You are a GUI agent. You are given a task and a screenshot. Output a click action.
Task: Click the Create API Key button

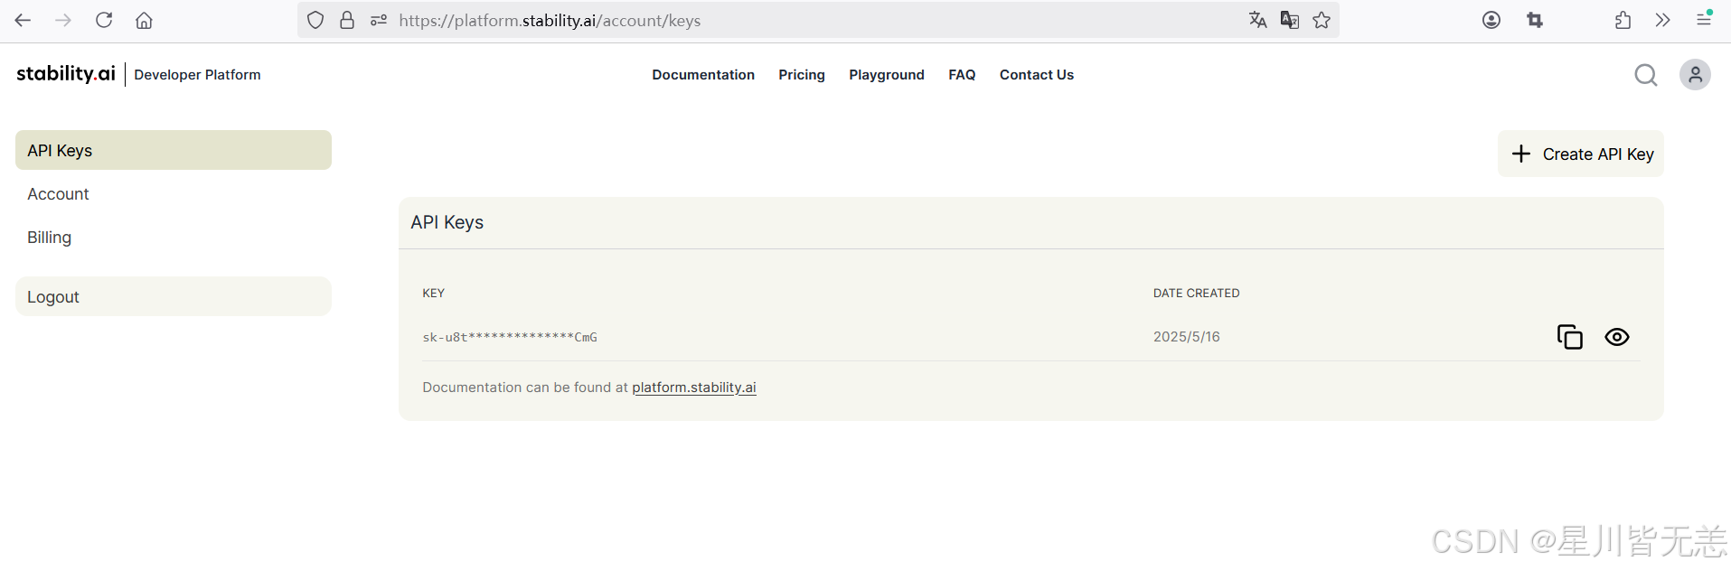(1581, 154)
